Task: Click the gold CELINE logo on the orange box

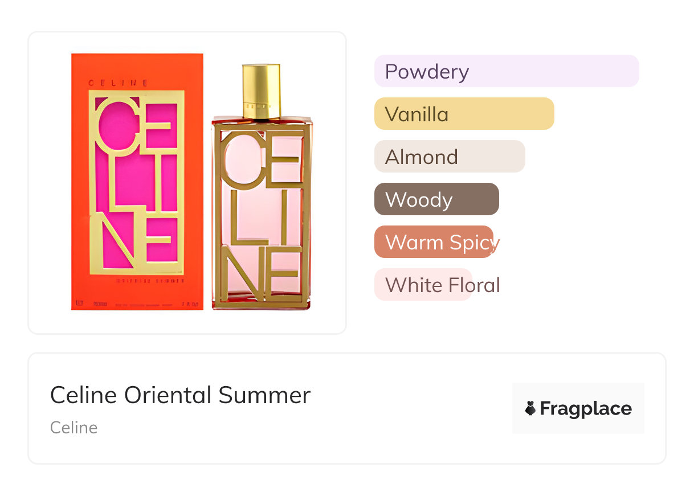Action: coord(137,182)
